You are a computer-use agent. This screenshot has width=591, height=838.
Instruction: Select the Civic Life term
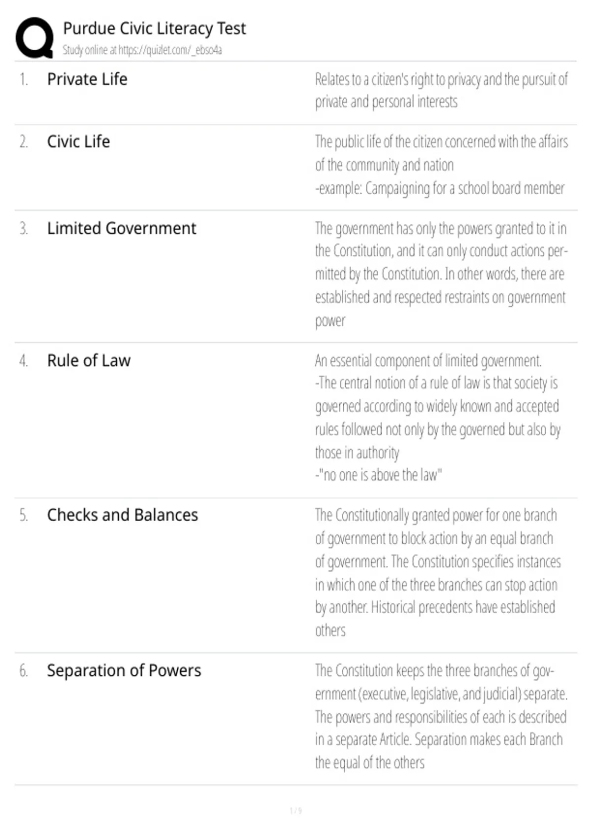click(x=78, y=141)
